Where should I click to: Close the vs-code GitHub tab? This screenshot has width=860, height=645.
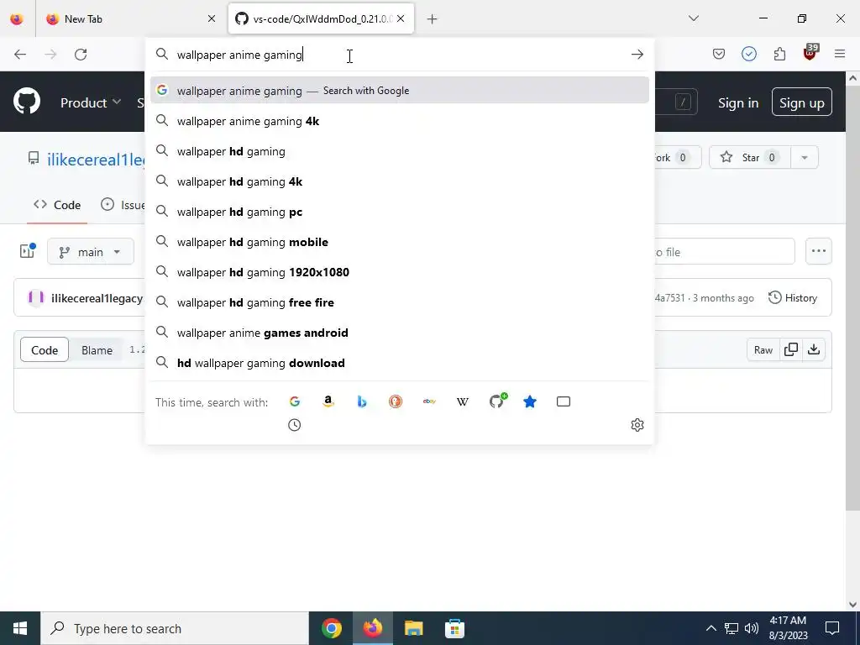click(401, 18)
